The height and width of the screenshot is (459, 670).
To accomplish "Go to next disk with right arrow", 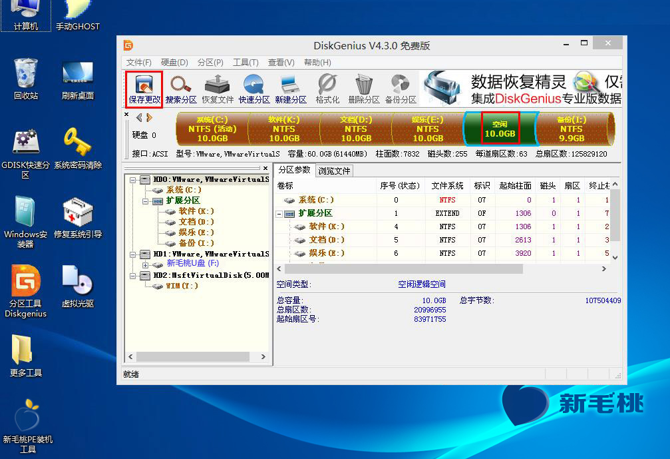I will (x=149, y=118).
